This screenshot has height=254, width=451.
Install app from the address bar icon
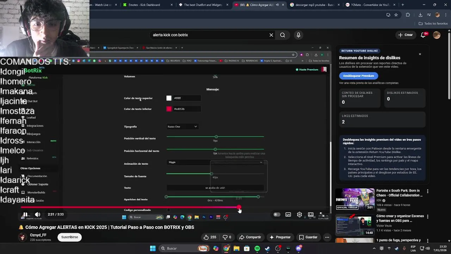388,15
